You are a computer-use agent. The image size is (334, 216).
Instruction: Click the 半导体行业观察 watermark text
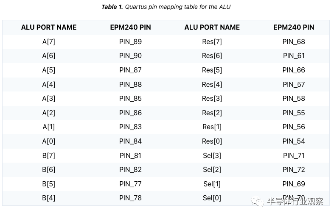pyautogui.click(x=295, y=202)
